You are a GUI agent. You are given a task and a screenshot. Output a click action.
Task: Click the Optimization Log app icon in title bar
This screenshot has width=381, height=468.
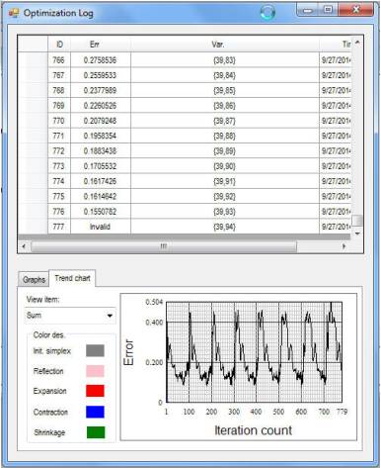pos(14,13)
